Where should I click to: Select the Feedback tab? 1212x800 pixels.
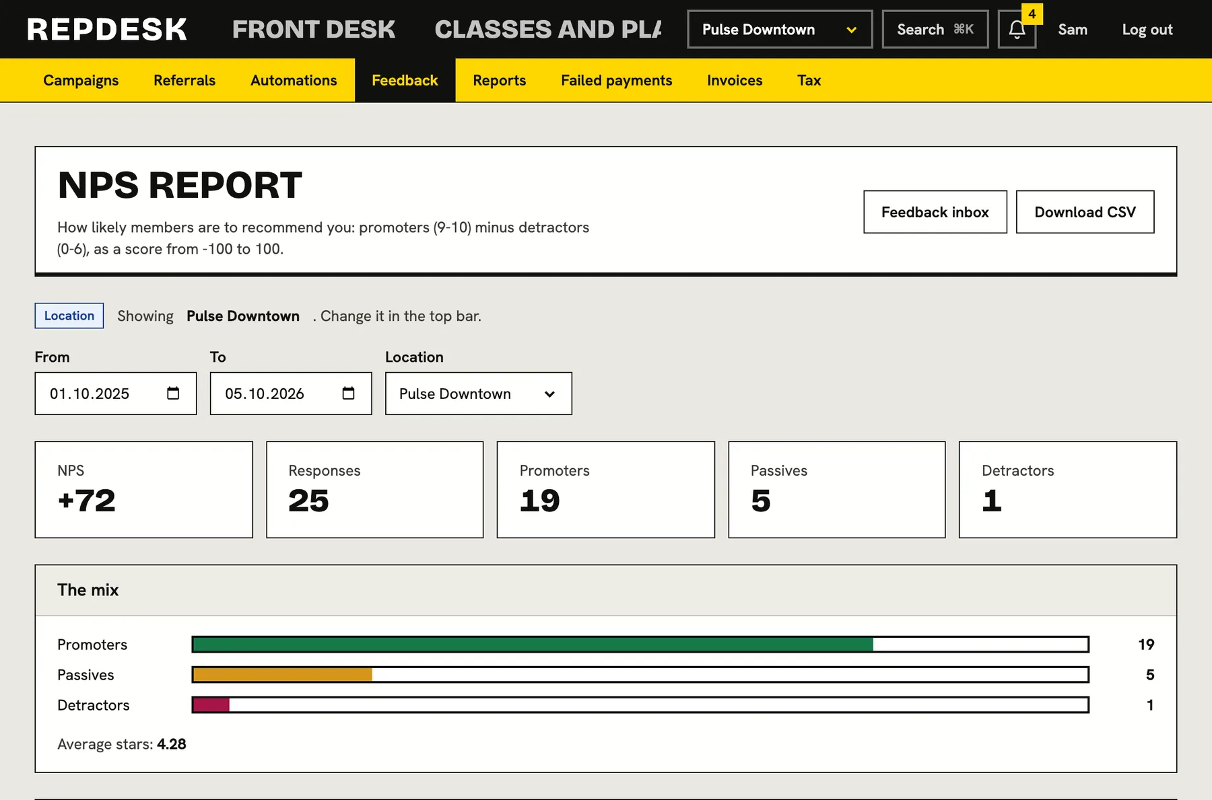coord(405,80)
